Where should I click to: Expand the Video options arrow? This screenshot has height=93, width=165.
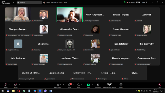[20, 85]
